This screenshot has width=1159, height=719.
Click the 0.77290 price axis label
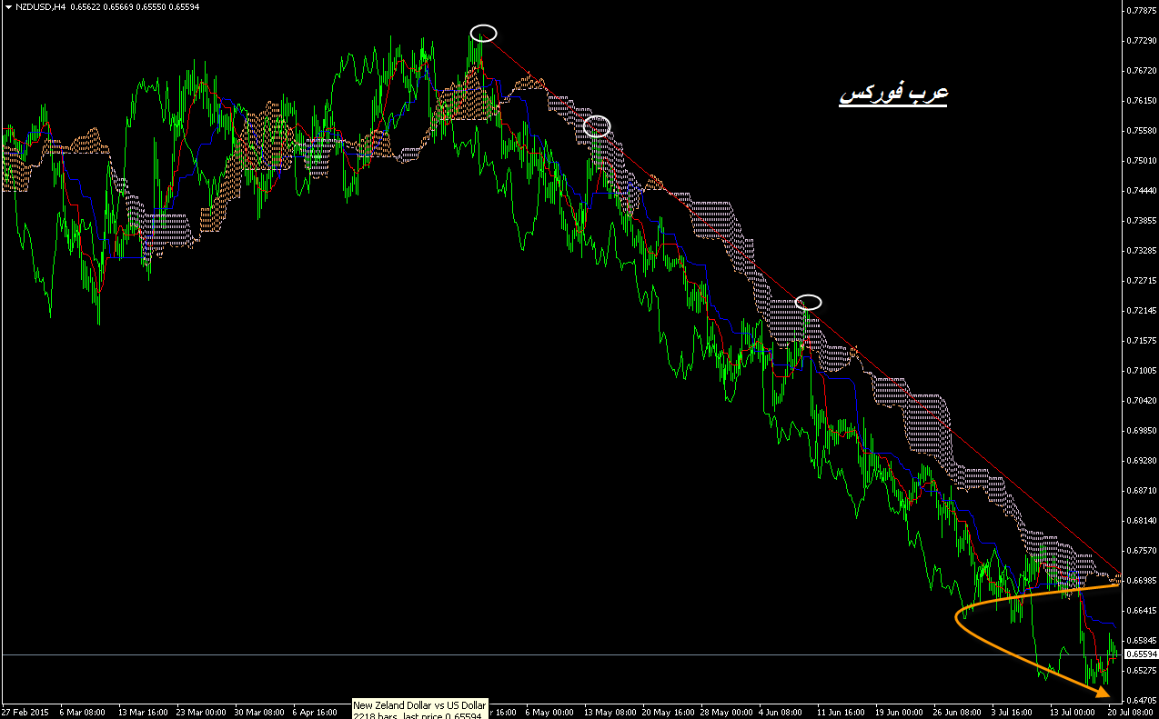point(1141,41)
